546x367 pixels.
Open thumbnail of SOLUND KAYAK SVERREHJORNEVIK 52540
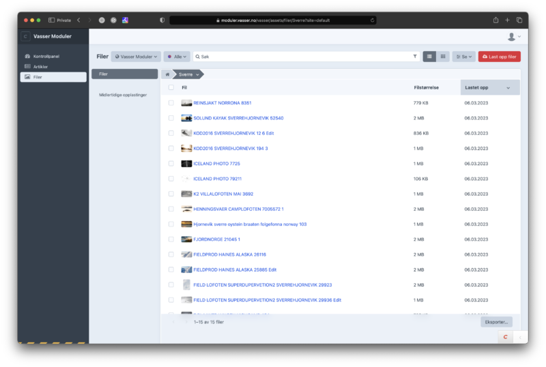pyautogui.click(x=186, y=118)
